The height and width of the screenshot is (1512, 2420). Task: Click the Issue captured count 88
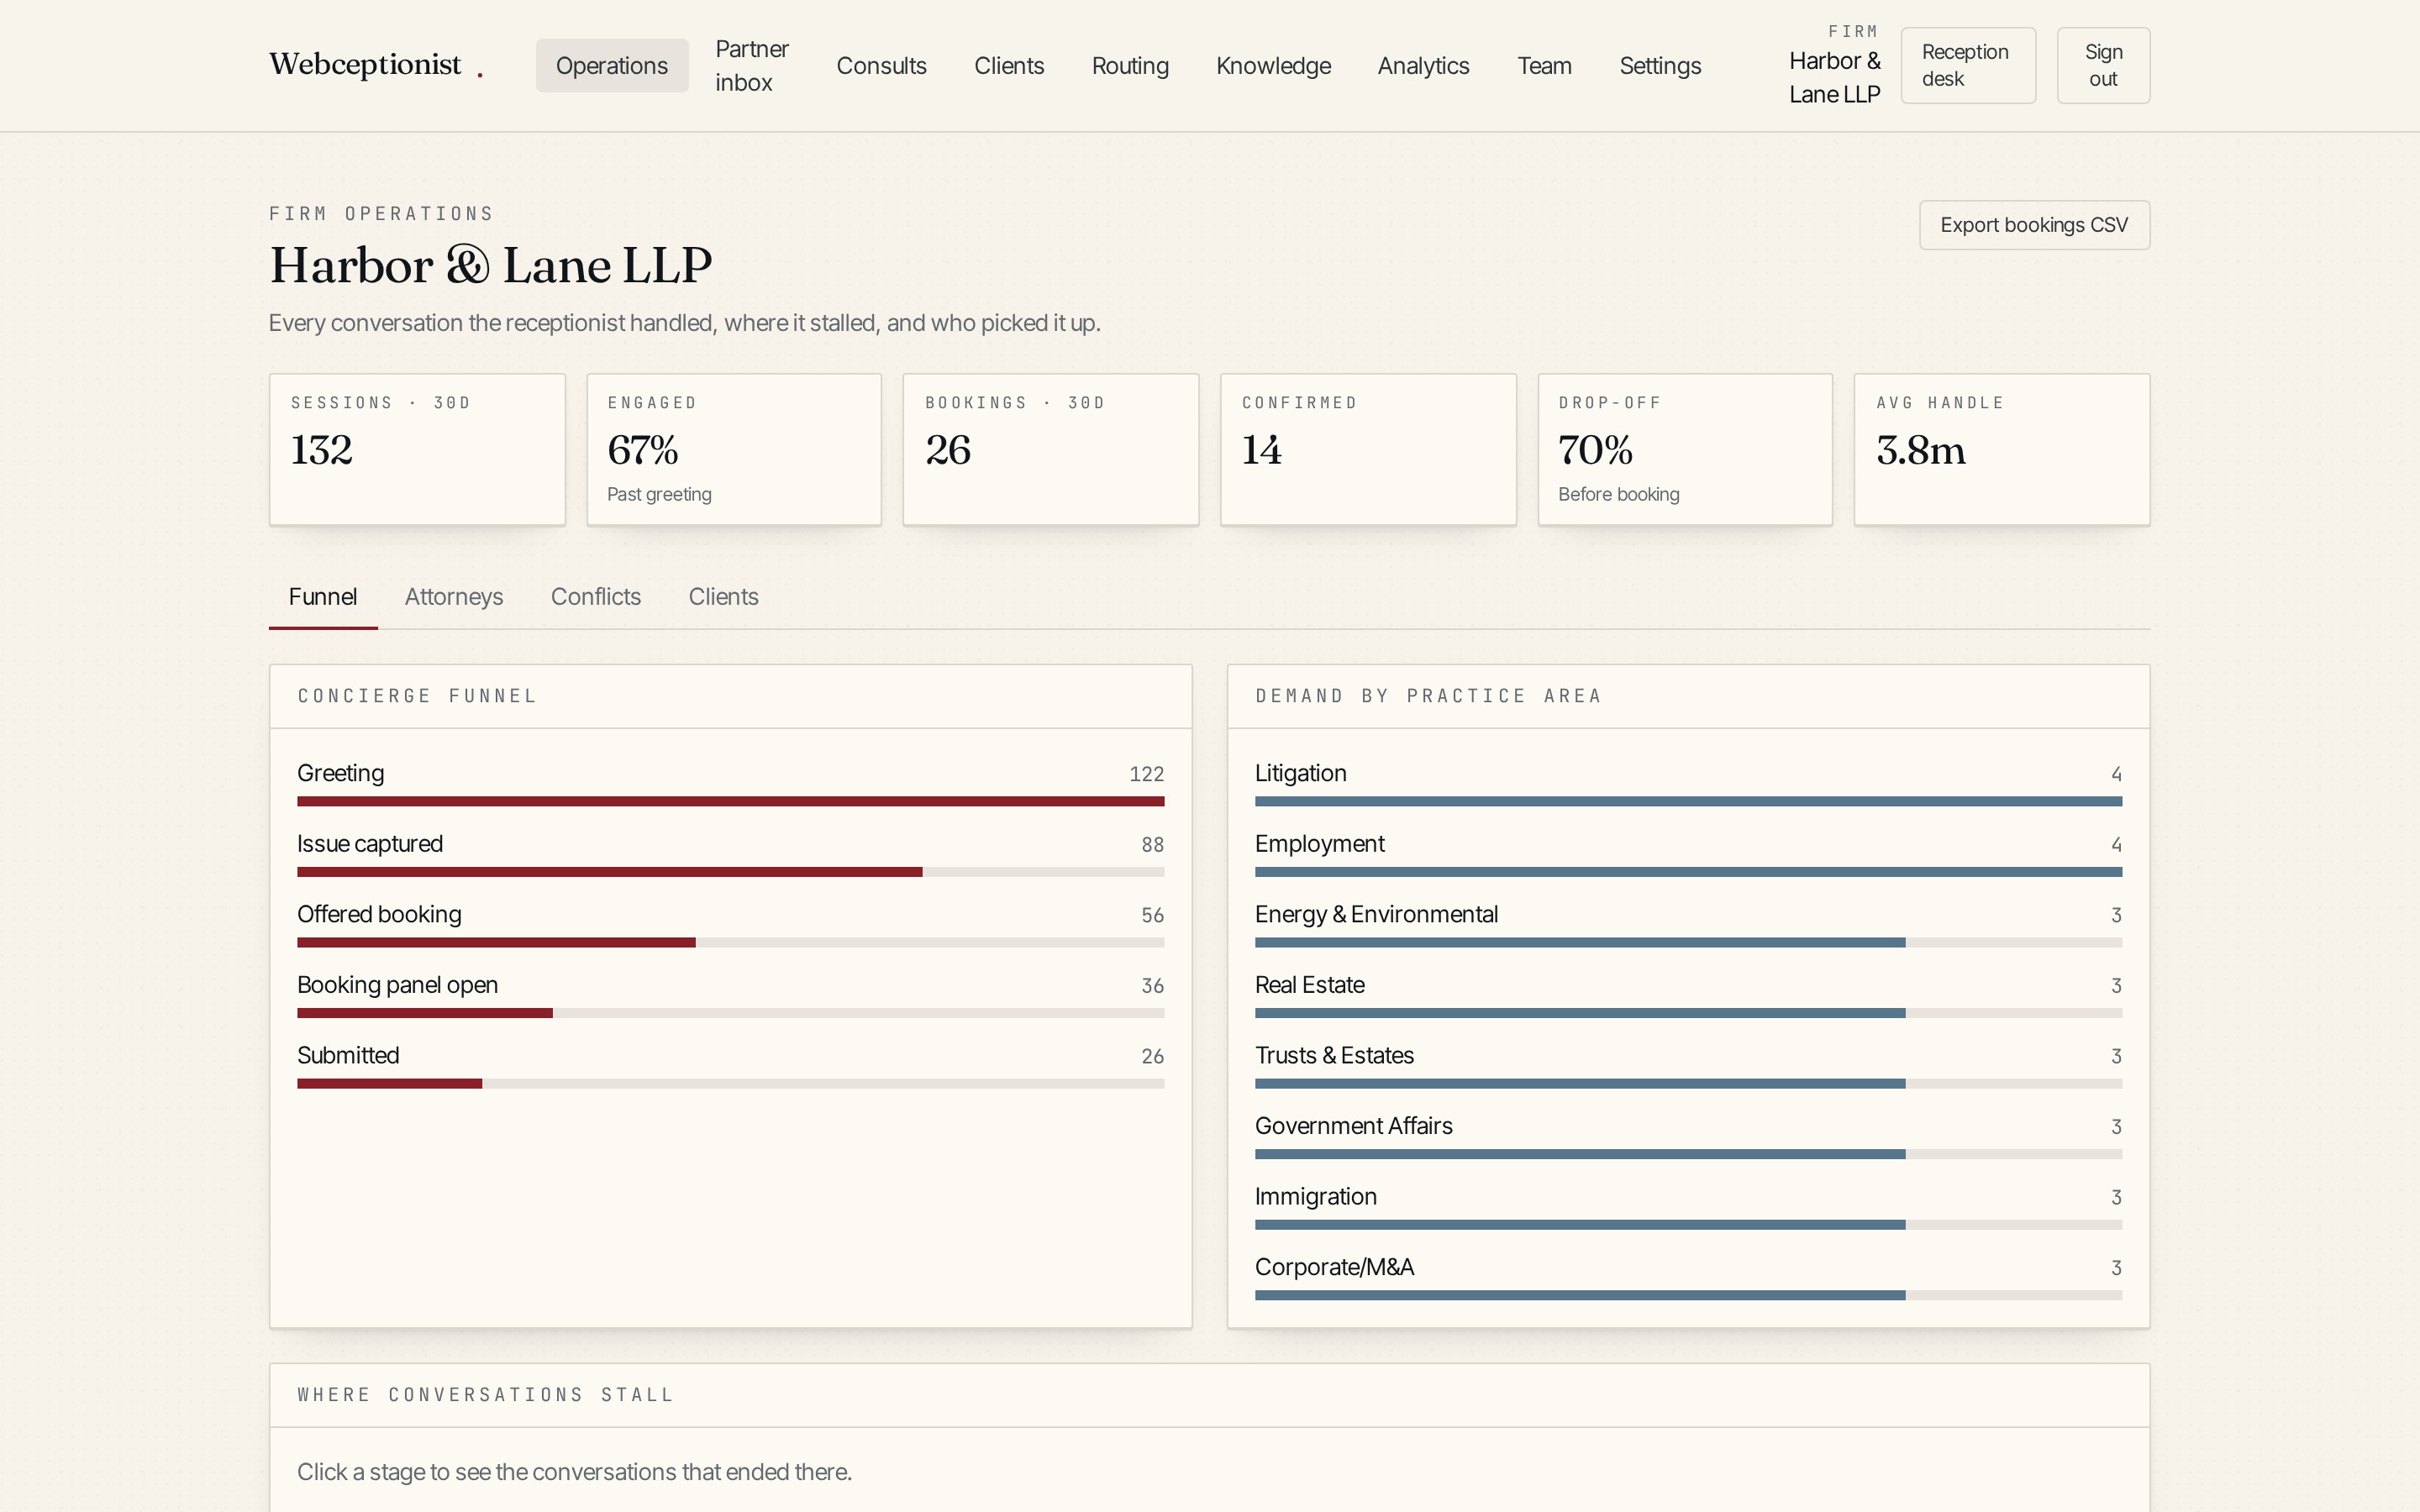[x=1152, y=845]
